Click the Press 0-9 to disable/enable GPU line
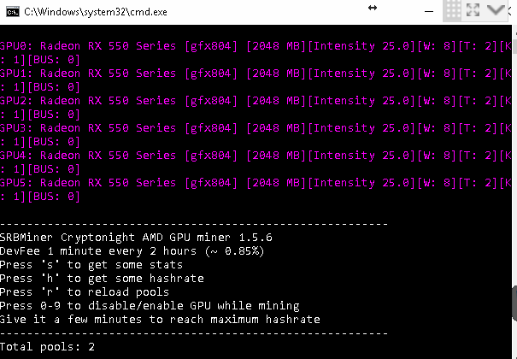This screenshot has width=517, height=359. click(x=150, y=306)
